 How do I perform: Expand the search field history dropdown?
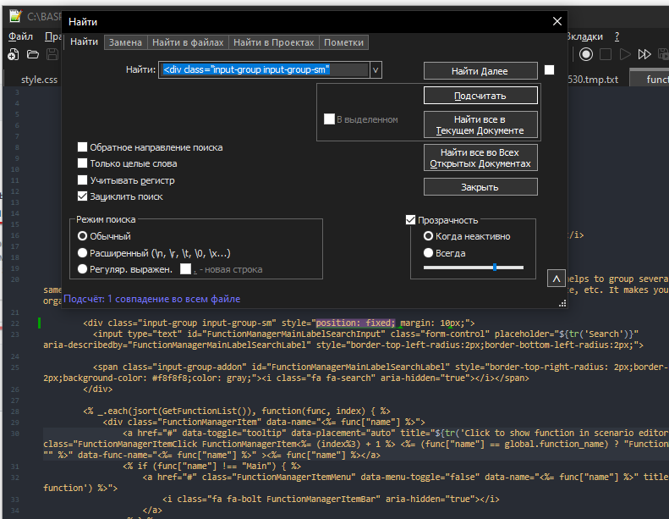pyautogui.click(x=376, y=70)
